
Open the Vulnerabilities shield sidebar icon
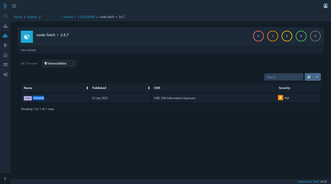(x=5, y=46)
